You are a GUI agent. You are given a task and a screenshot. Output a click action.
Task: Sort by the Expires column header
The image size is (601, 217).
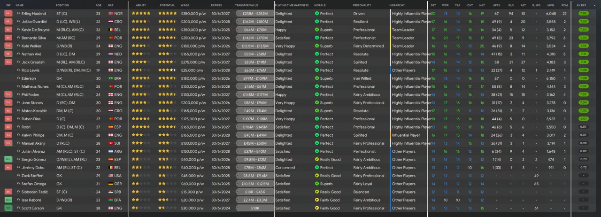pyautogui.click(x=216, y=5)
